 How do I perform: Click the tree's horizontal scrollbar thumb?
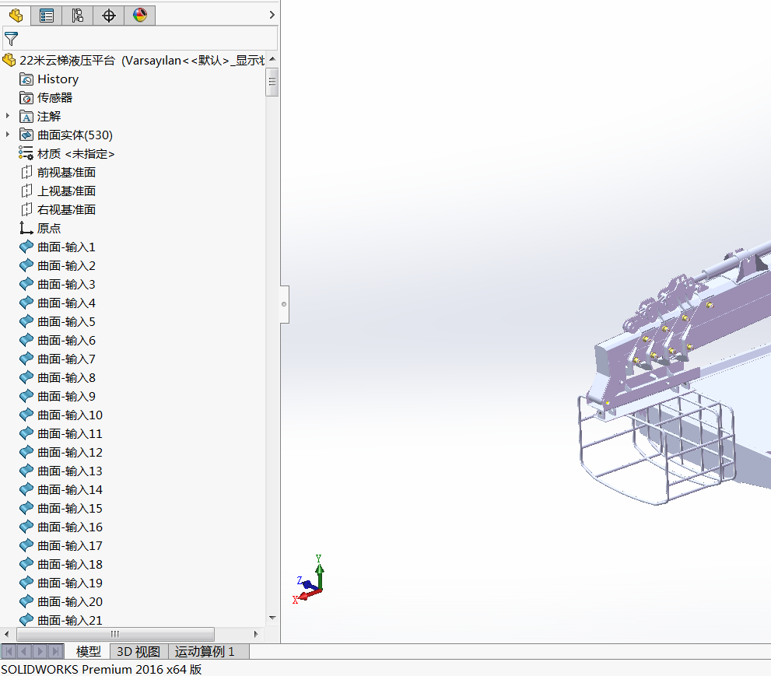[115, 634]
